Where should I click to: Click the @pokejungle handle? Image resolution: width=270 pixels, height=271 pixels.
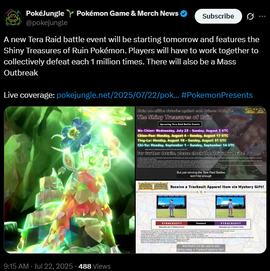[x=46, y=23]
